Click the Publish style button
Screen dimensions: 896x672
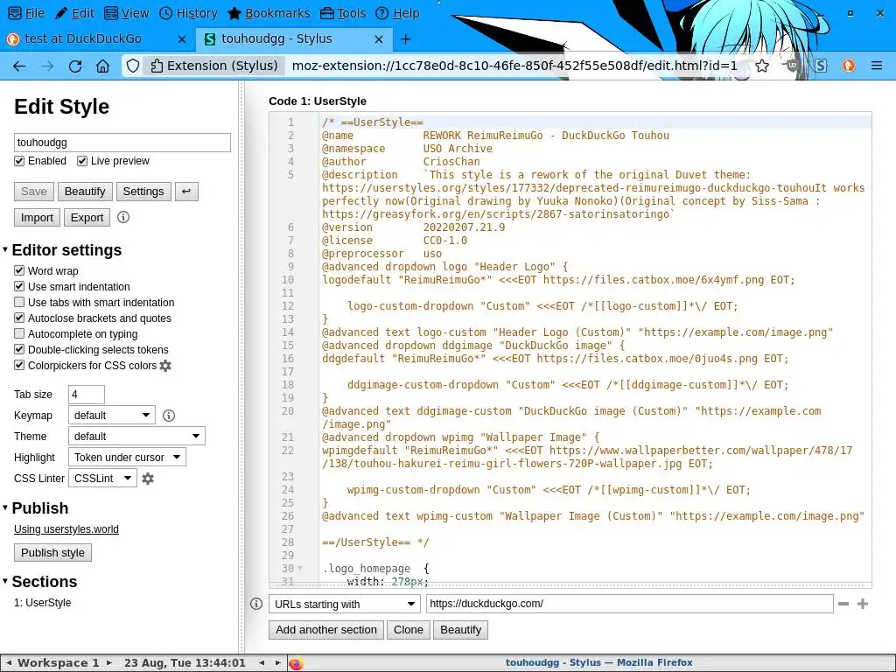click(x=52, y=553)
